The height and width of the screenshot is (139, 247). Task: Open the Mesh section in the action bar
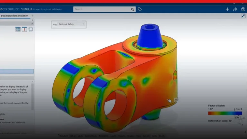[x=80, y=136]
